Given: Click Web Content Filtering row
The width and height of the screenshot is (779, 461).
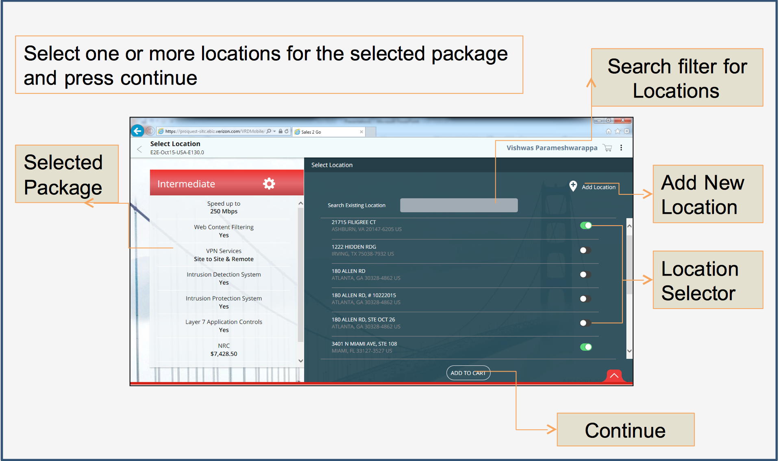Looking at the screenshot, I should click(224, 231).
